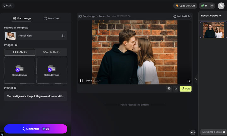Image resolution: width=227 pixels, height=136 pixels.
Task: Click the Generate button
Action: click(x=36, y=129)
